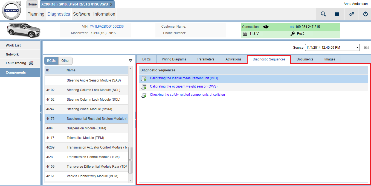Select Transmission Control Module (TCM) row

[x=86, y=157]
